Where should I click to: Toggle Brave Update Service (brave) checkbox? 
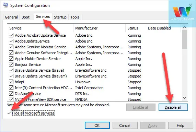coord(11,70)
